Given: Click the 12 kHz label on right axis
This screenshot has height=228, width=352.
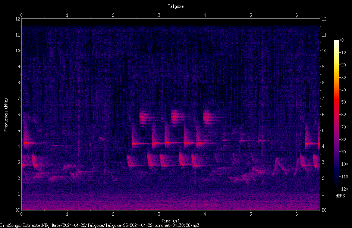Looking at the screenshot, I should (324, 19).
